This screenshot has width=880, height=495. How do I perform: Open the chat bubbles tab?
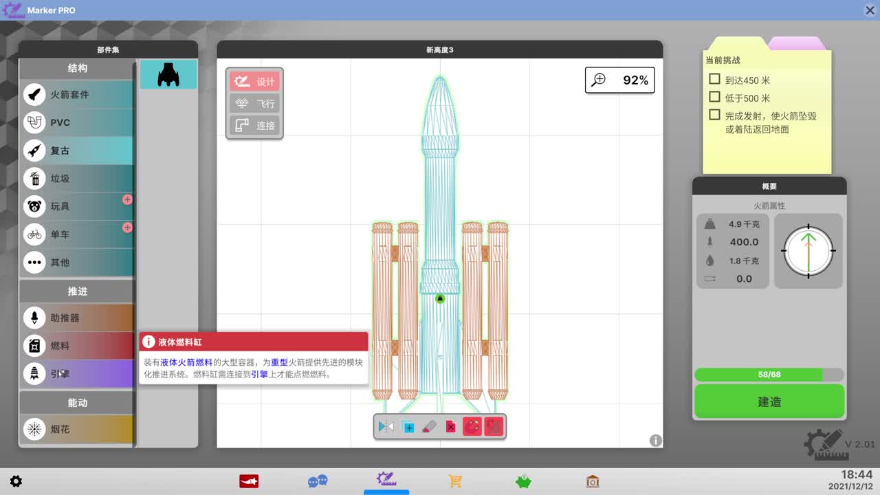tap(318, 481)
